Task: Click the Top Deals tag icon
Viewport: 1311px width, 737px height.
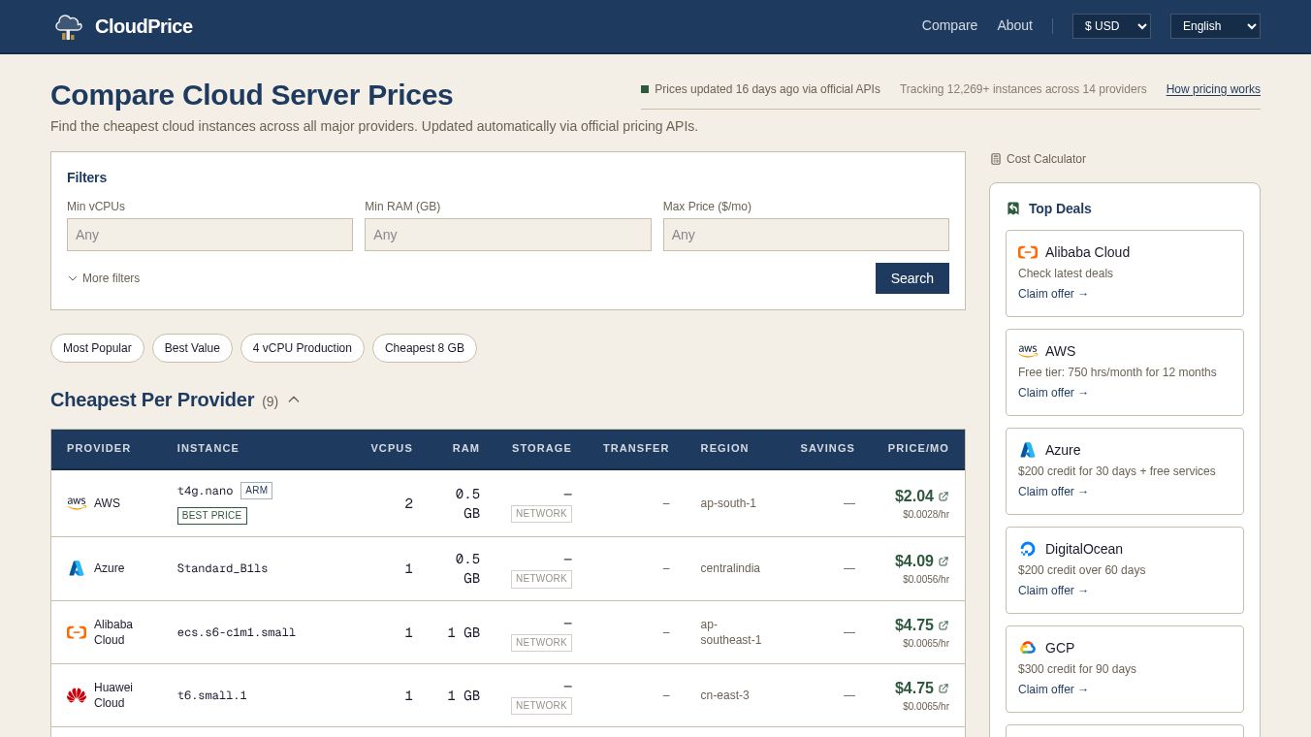Action: (x=1013, y=208)
